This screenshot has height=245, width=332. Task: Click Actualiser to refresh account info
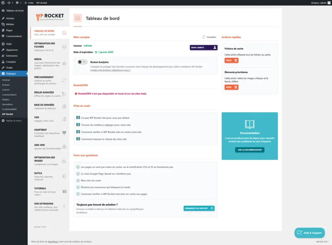[x=209, y=37]
